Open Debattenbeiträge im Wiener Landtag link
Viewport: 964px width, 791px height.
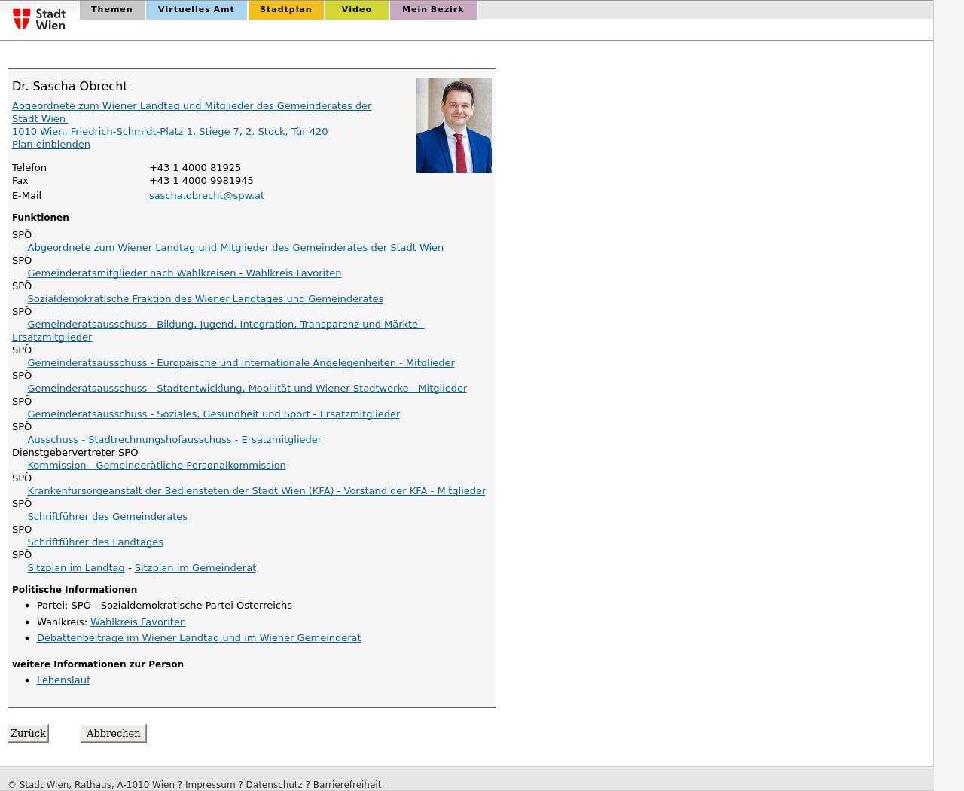199,638
